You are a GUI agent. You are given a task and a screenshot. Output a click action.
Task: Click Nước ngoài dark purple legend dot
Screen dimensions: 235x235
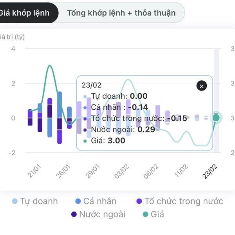point(74,214)
